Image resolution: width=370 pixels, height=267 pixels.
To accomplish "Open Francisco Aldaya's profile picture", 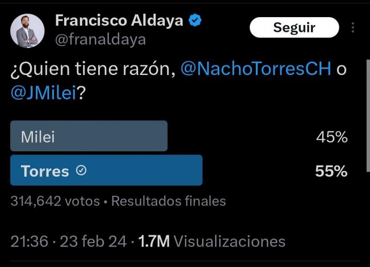I will 27,31.
